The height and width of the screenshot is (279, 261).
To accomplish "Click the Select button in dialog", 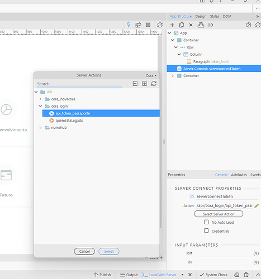I will click(109, 252).
